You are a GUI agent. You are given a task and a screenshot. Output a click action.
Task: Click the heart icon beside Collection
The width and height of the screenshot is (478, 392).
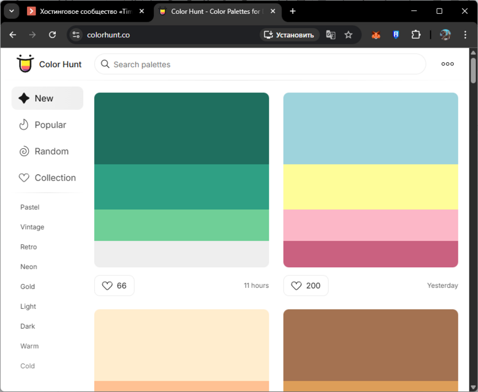pos(24,178)
